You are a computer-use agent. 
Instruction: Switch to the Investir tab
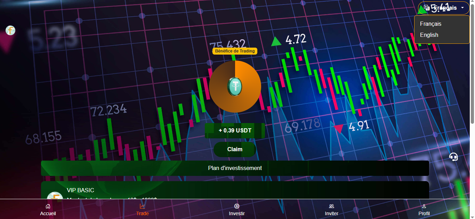237,213
